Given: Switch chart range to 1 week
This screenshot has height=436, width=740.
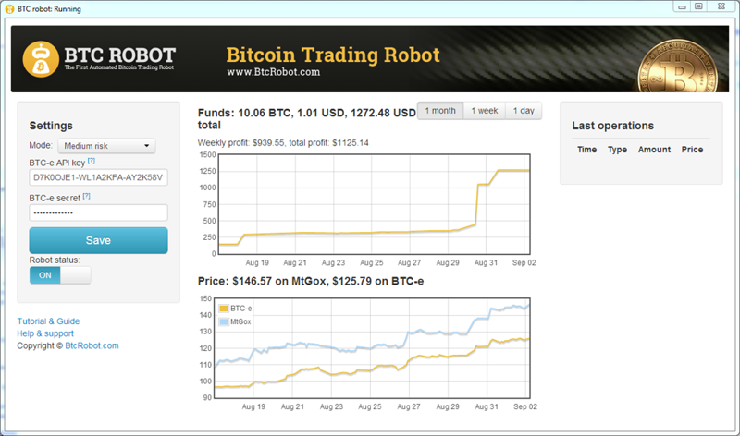Looking at the screenshot, I should pos(484,111).
